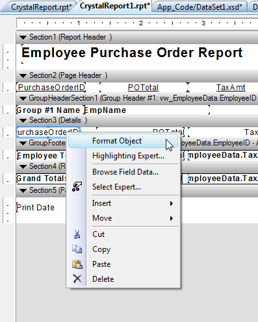Viewport: 258px width, 322px height.
Task: Click the Copy pages icon
Action: 77,249
